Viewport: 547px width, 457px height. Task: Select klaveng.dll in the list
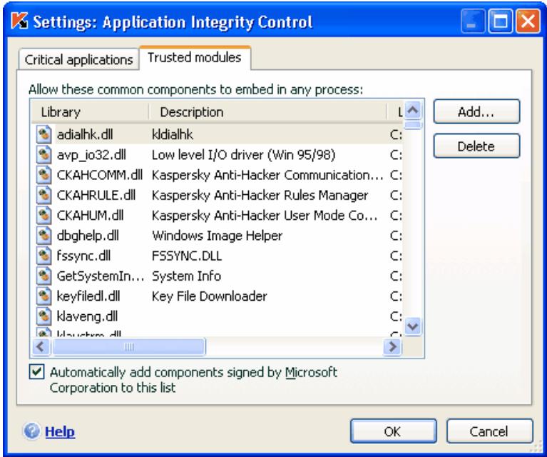click(87, 316)
